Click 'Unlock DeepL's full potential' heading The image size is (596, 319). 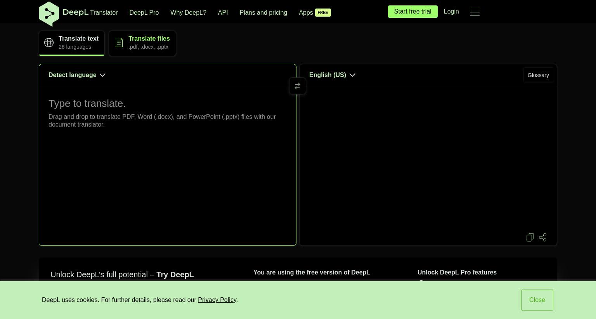122,274
